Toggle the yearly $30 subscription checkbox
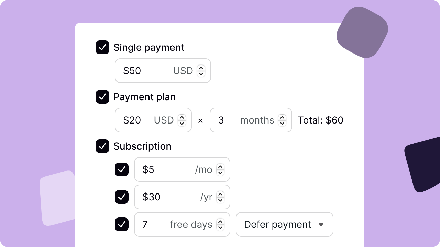Image resolution: width=440 pixels, height=247 pixels. coord(122,197)
